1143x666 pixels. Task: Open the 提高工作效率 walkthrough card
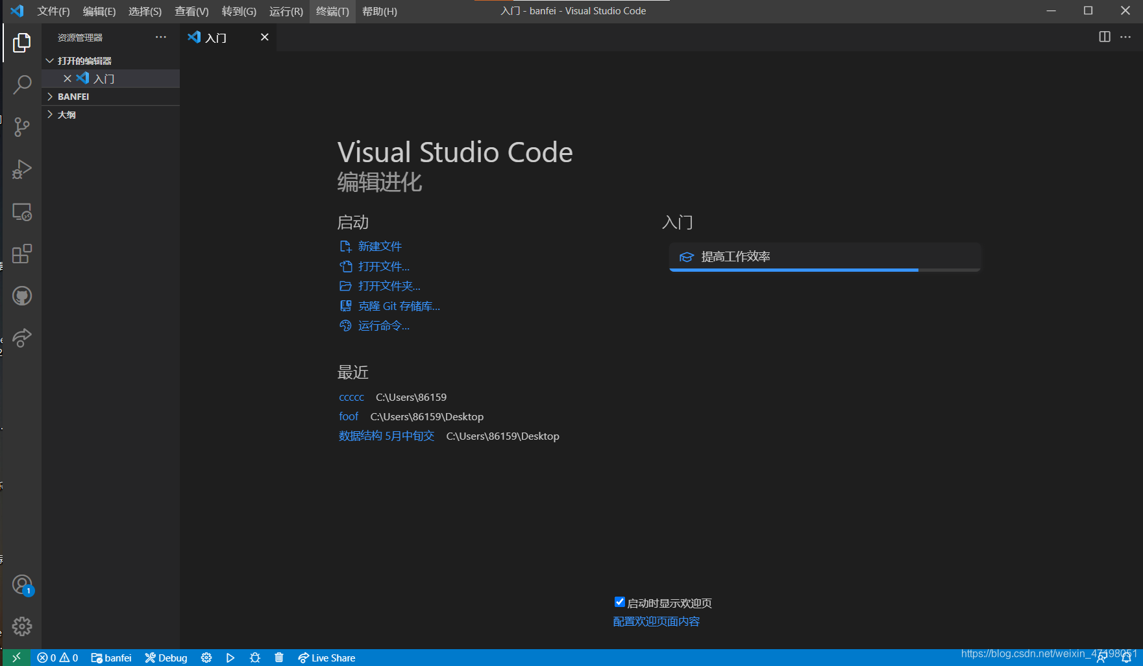coord(824,257)
